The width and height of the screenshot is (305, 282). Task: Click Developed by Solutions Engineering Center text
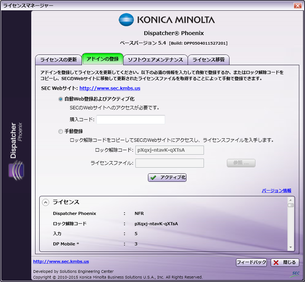point(73,271)
